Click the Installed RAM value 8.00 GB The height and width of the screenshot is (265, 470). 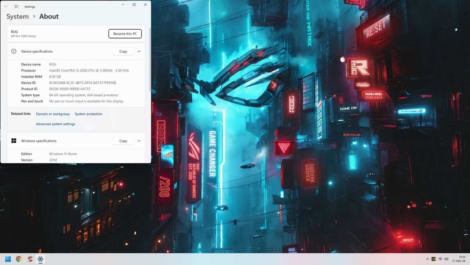pyautogui.click(x=55, y=77)
